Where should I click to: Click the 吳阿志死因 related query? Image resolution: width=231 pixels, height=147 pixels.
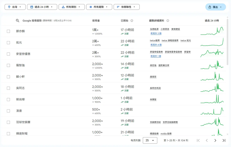click(155, 88)
